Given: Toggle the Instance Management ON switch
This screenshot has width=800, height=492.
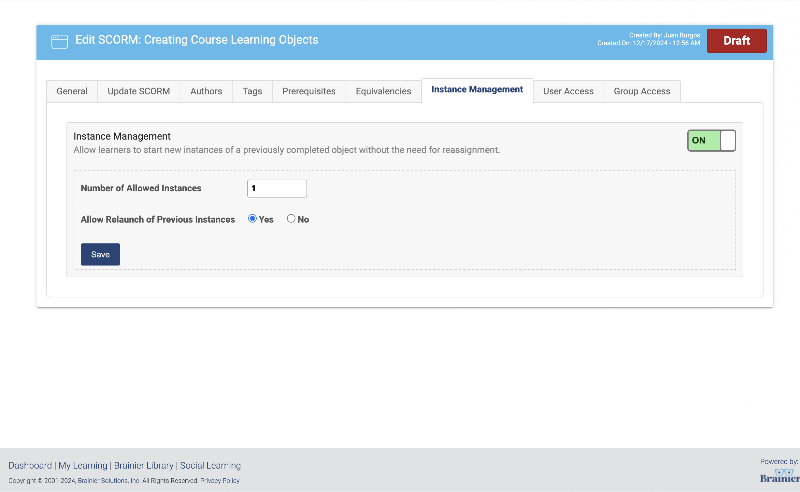Looking at the screenshot, I should [711, 141].
